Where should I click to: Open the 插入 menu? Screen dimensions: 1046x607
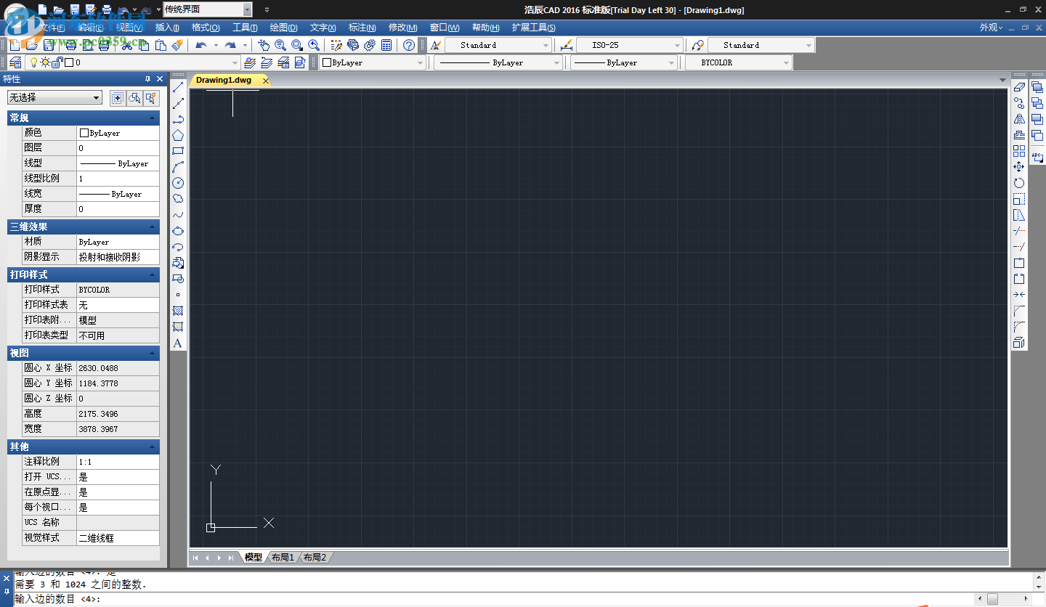(167, 28)
